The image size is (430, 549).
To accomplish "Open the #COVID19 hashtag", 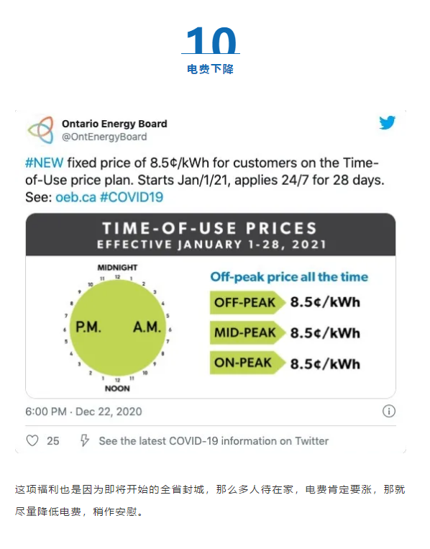I will click(x=132, y=197).
